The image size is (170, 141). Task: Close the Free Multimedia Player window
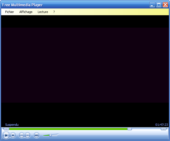[x=165, y=5]
